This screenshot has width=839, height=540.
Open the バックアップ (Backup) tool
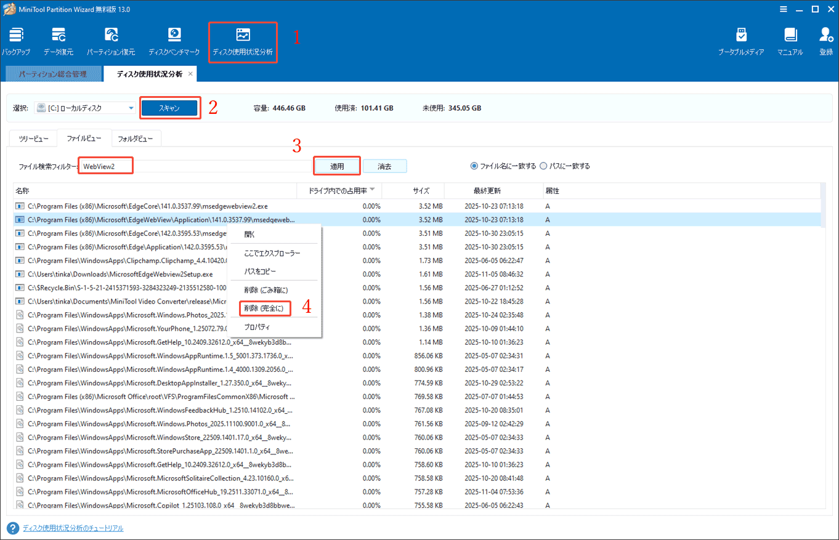(x=15, y=39)
